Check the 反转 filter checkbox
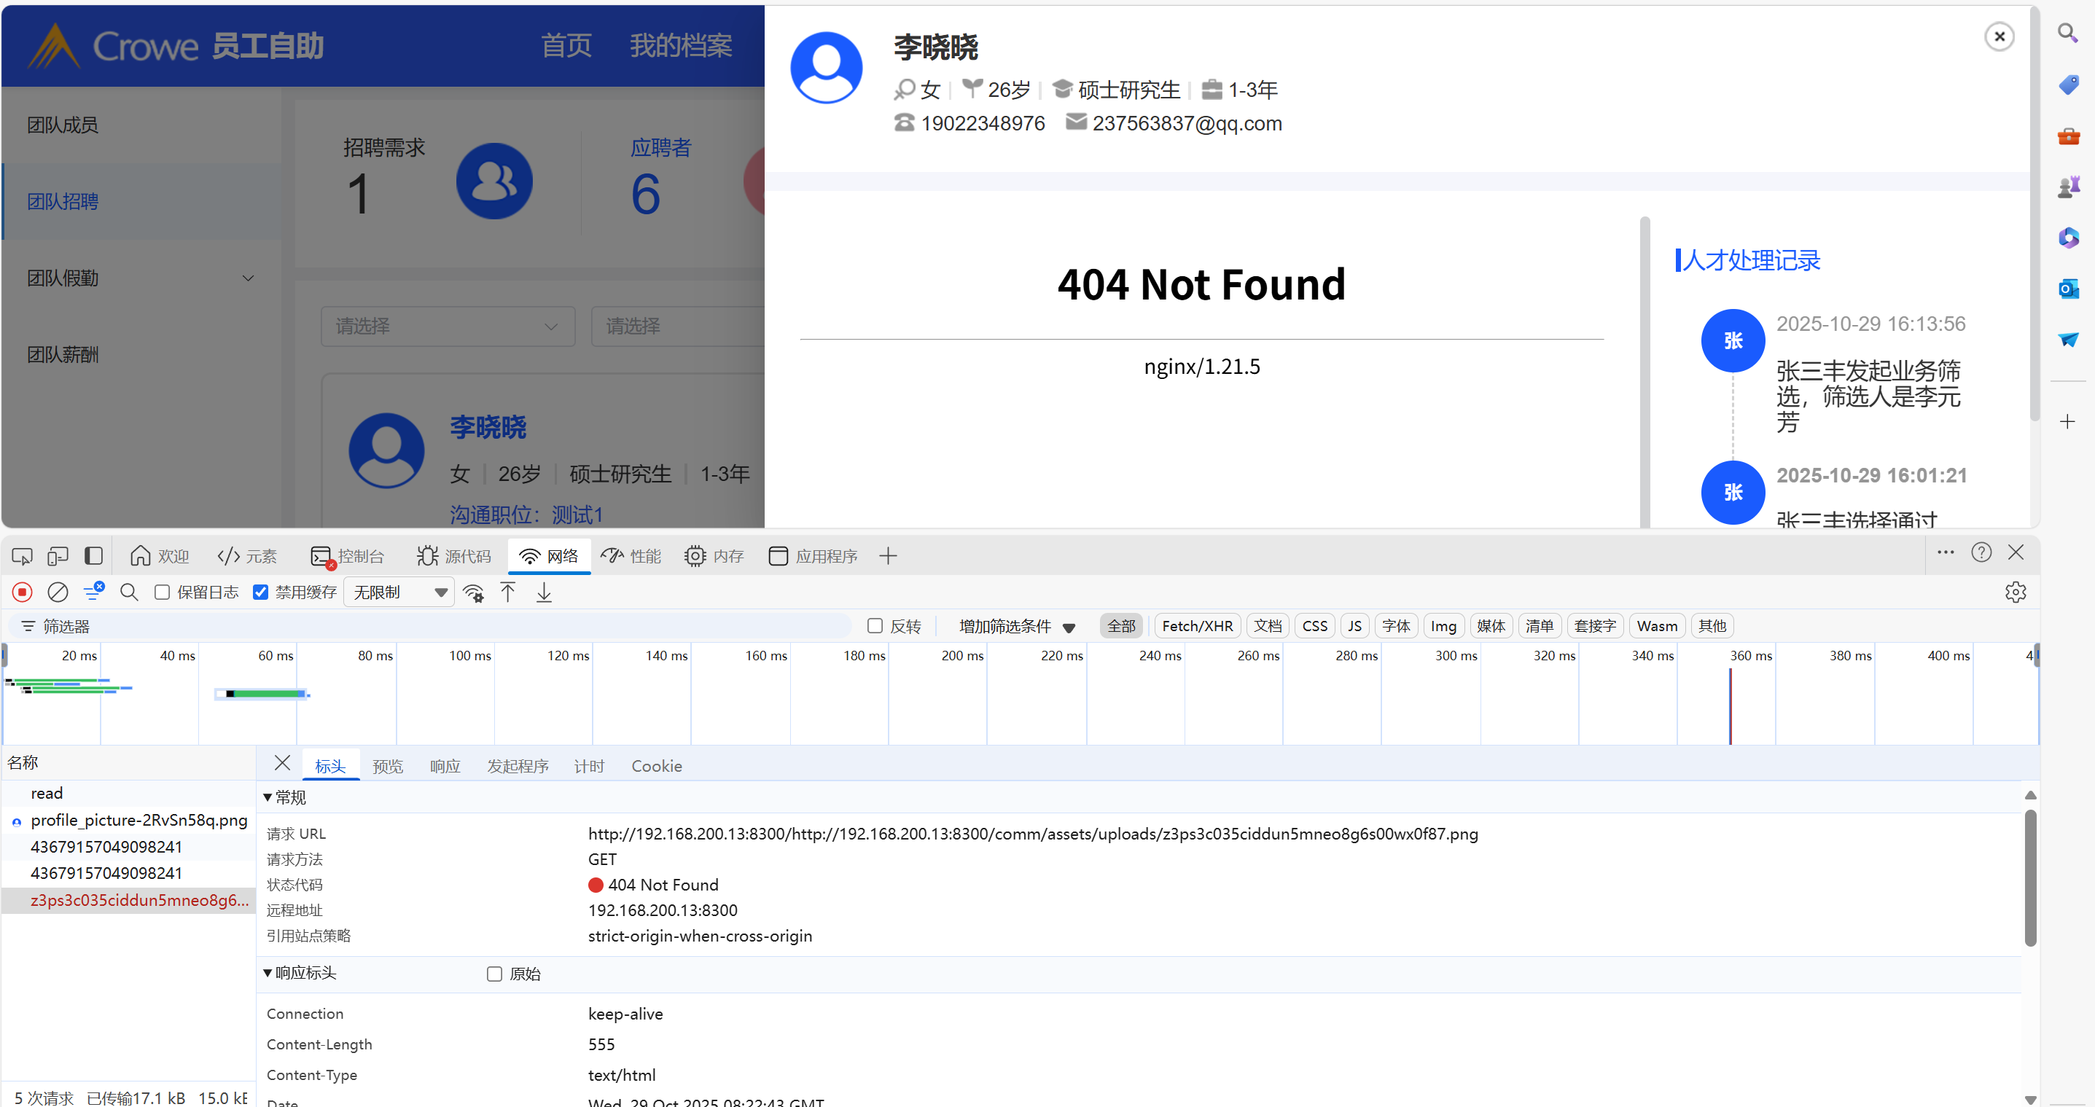The image size is (2095, 1107). pyautogui.click(x=875, y=626)
